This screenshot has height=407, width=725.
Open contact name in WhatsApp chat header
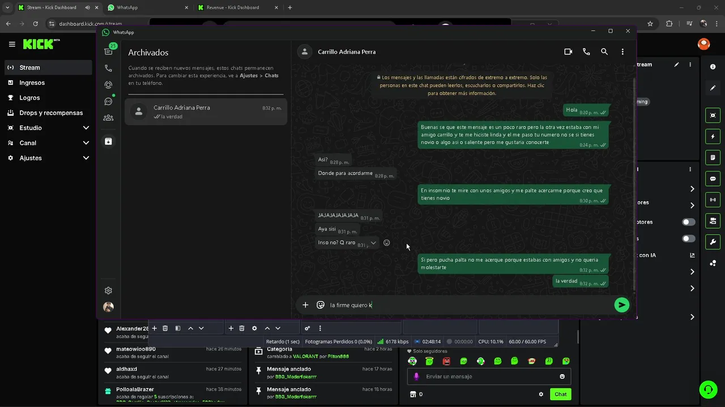347,51
